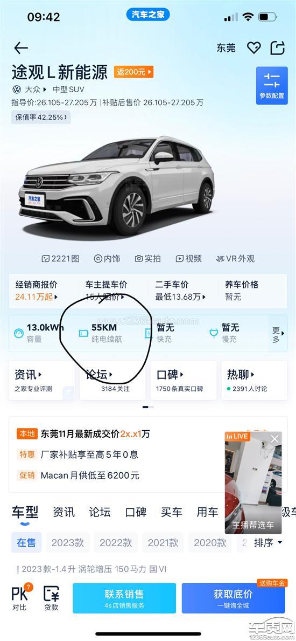Switch to the 买车 tab
The width and height of the screenshot is (296, 641).
[x=172, y=512]
